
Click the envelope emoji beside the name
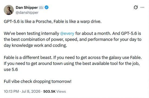41,8
